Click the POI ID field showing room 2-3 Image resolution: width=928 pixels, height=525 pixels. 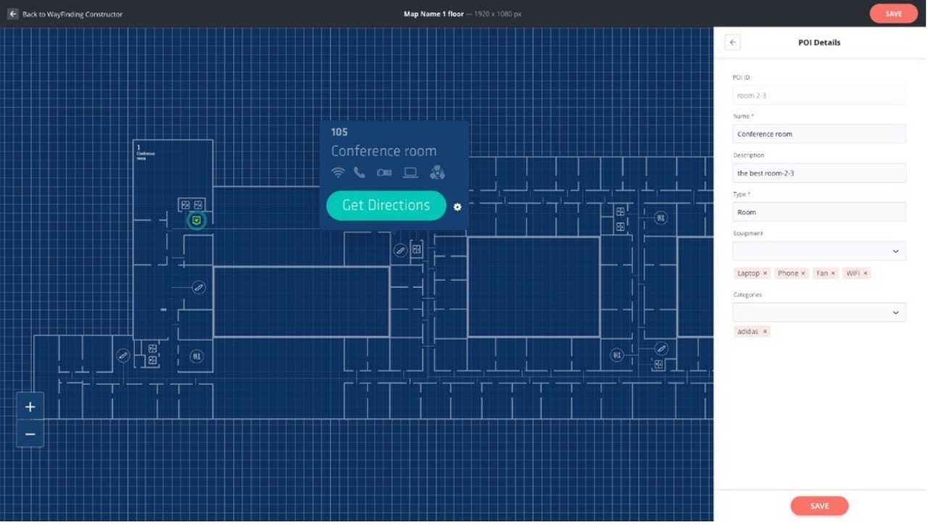click(x=819, y=95)
